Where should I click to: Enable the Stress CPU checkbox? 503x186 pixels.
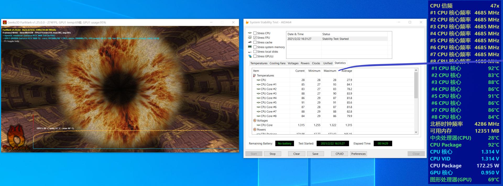point(255,33)
